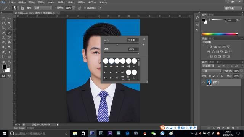This screenshot has width=244, height=137.
Task: Toggle pressure for opacity in options bar
Action: [x=80, y=8]
